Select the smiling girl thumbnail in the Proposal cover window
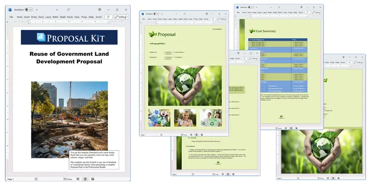The width and height of the screenshot is (368, 184). tap(185, 118)
